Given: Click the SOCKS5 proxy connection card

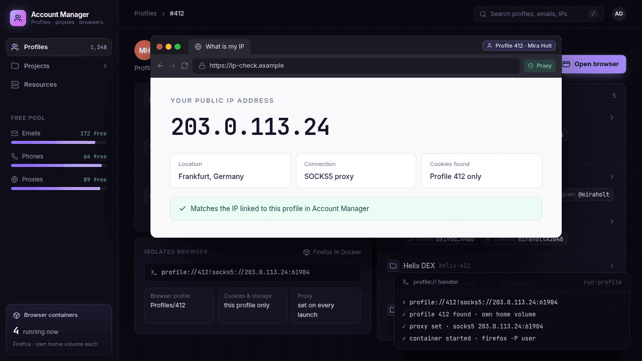Looking at the screenshot, I should 356,171.
